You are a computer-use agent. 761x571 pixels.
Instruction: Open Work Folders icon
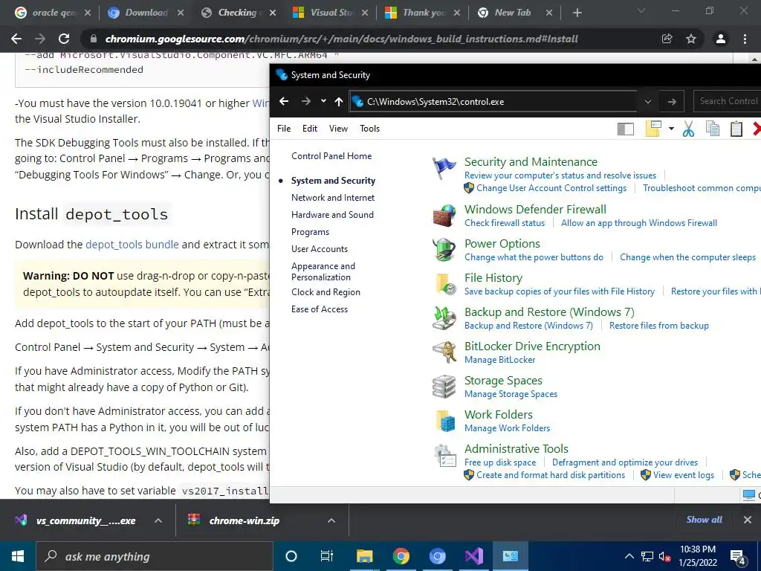tap(444, 421)
